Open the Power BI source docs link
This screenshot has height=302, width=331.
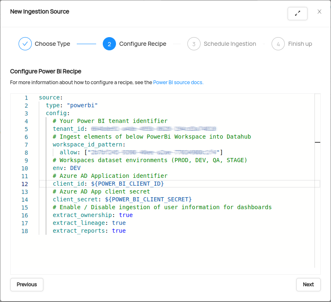click(x=178, y=82)
